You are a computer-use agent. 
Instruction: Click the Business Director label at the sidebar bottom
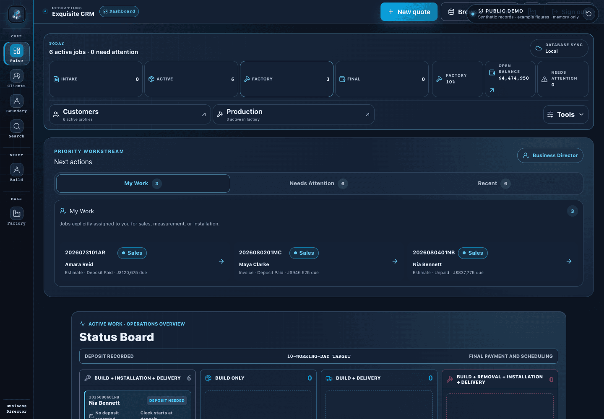point(17,409)
